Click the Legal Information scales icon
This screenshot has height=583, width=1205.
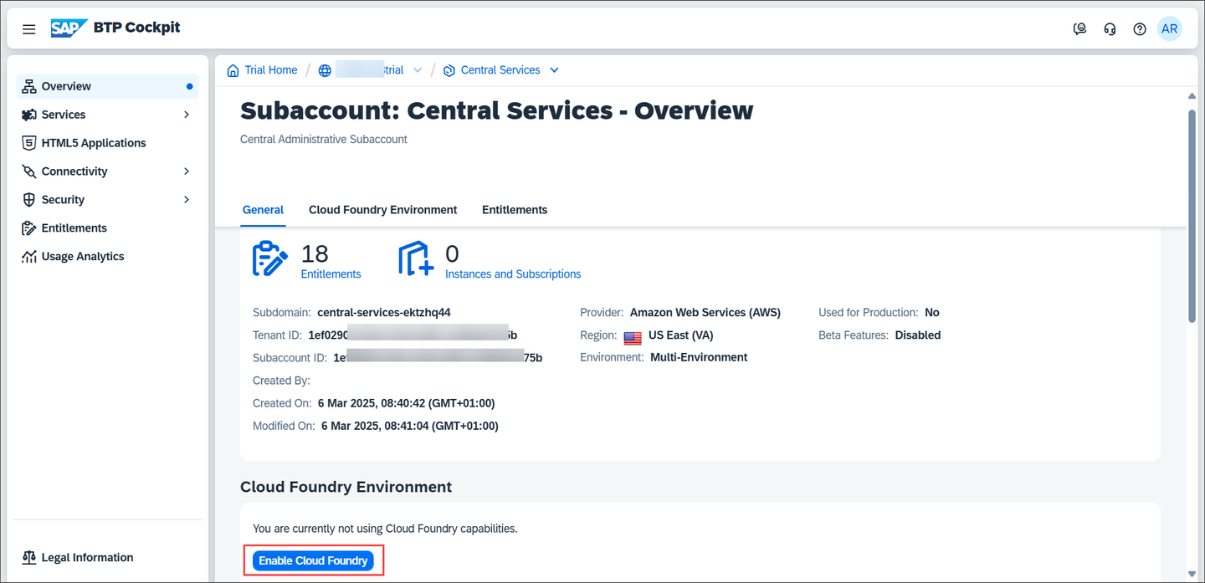pos(29,558)
